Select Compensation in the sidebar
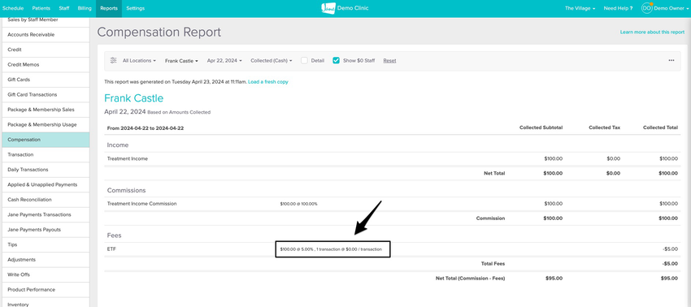 pos(45,140)
